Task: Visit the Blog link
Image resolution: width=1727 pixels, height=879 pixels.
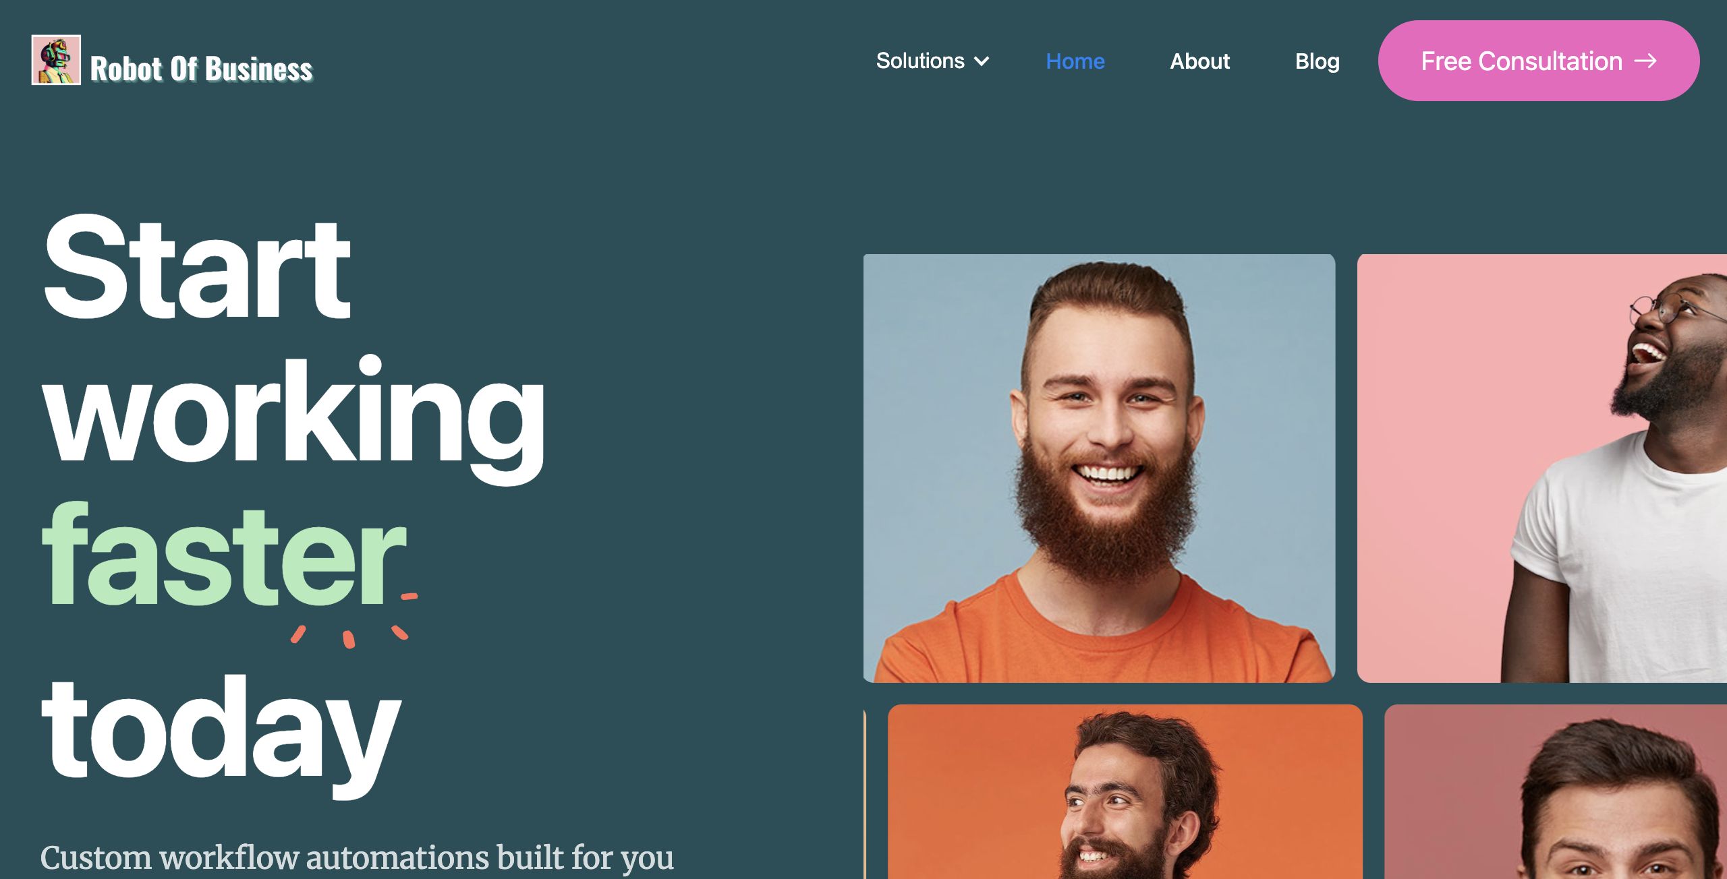Action: pos(1317,61)
